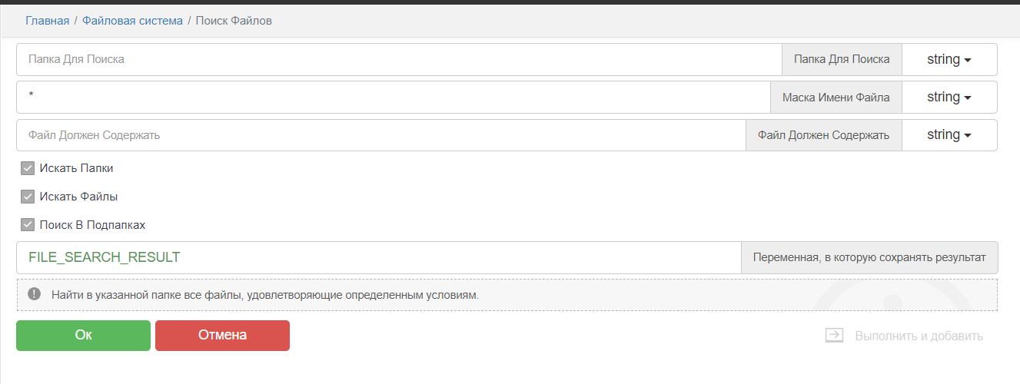Click the Папка Для Поиска field label
The image size is (1020, 384).
pos(842,59)
